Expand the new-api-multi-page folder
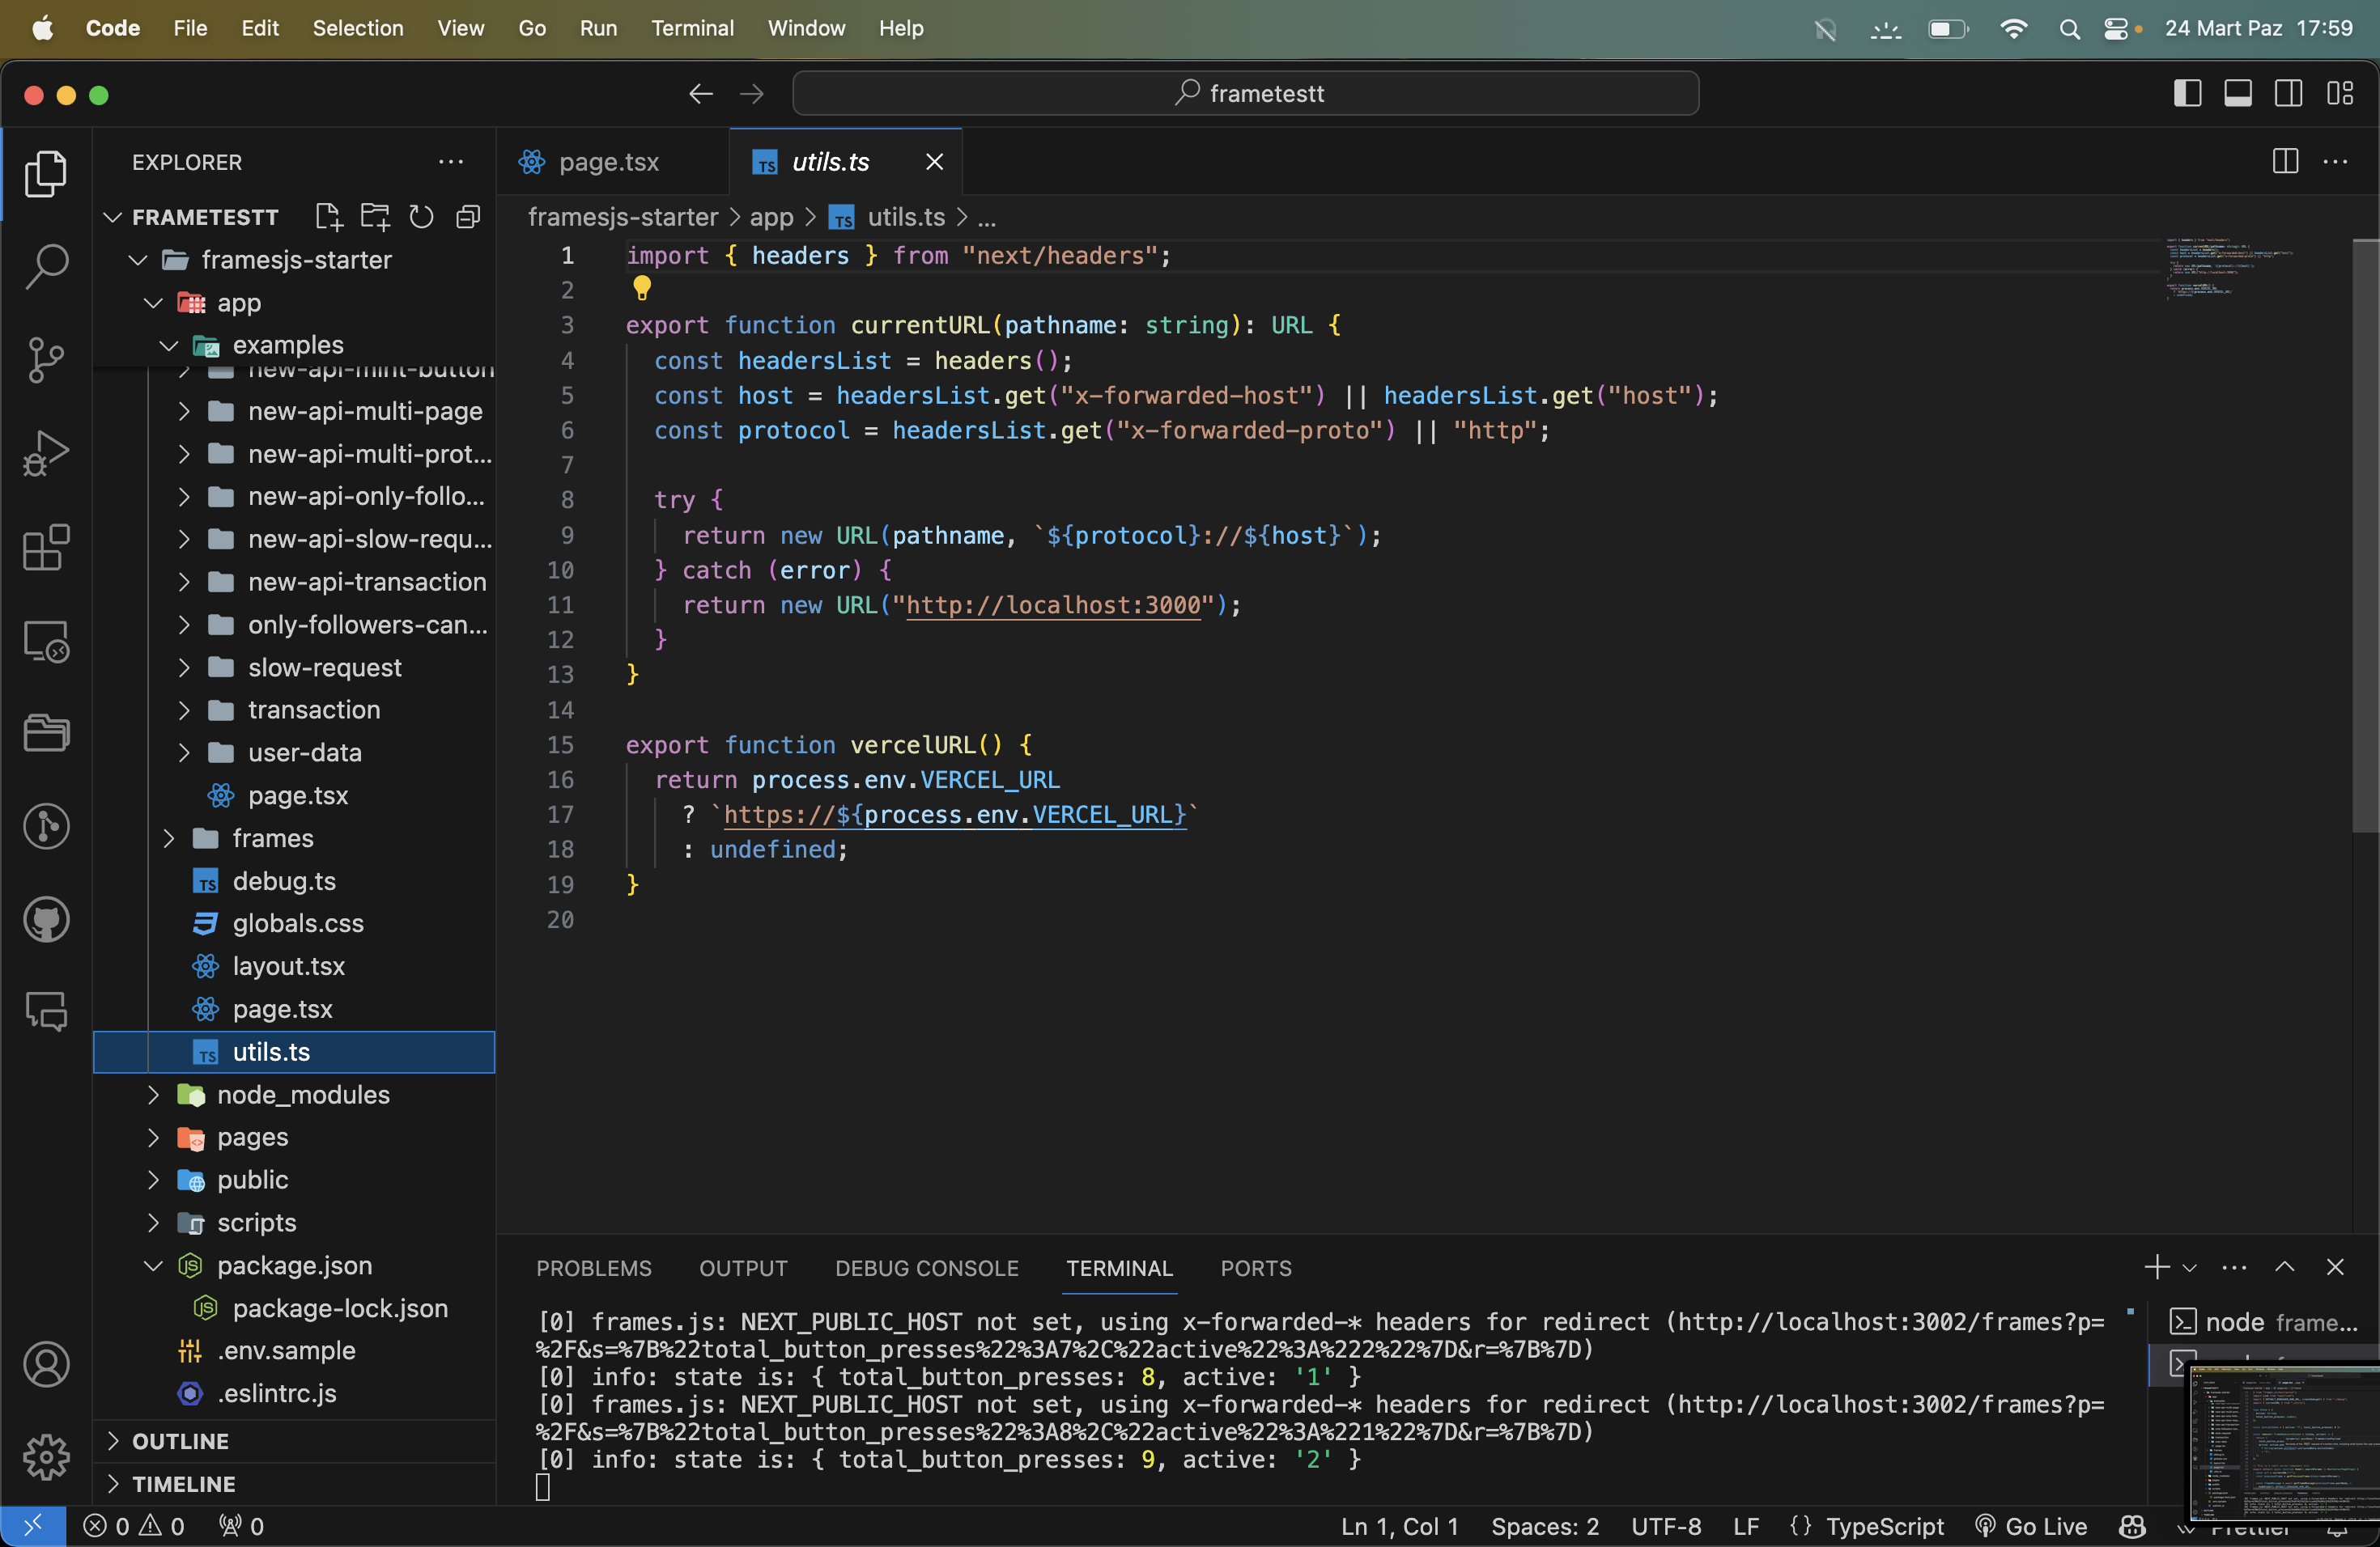Image resolution: width=2380 pixels, height=1547 pixels. 184,411
